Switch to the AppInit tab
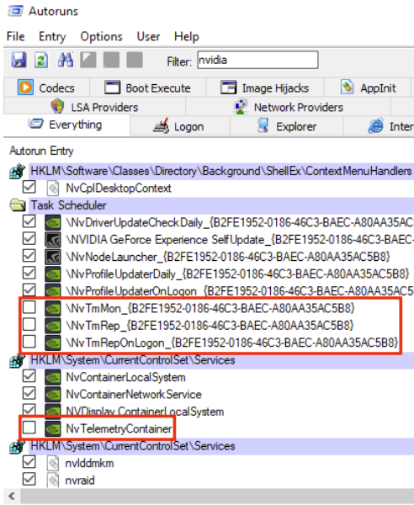The width and height of the screenshot is (414, 505). tap(368, 88)
